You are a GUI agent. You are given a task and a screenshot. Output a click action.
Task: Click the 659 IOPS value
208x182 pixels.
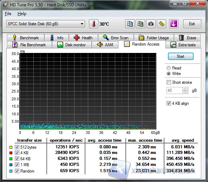coord(70,171)
